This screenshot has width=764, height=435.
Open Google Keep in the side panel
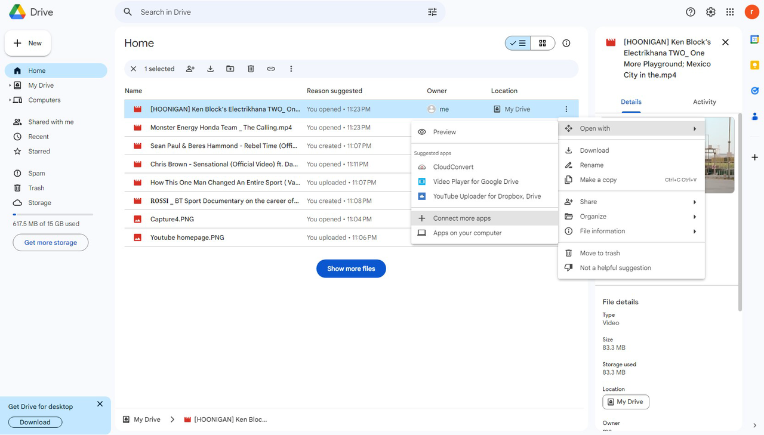point(754,64)
